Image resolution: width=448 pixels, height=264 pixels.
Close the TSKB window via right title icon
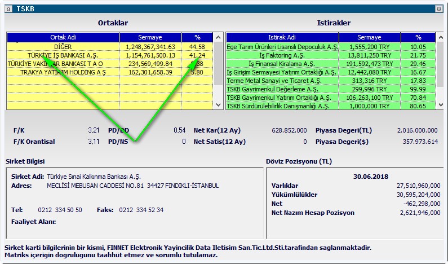(x=439, y=9)
